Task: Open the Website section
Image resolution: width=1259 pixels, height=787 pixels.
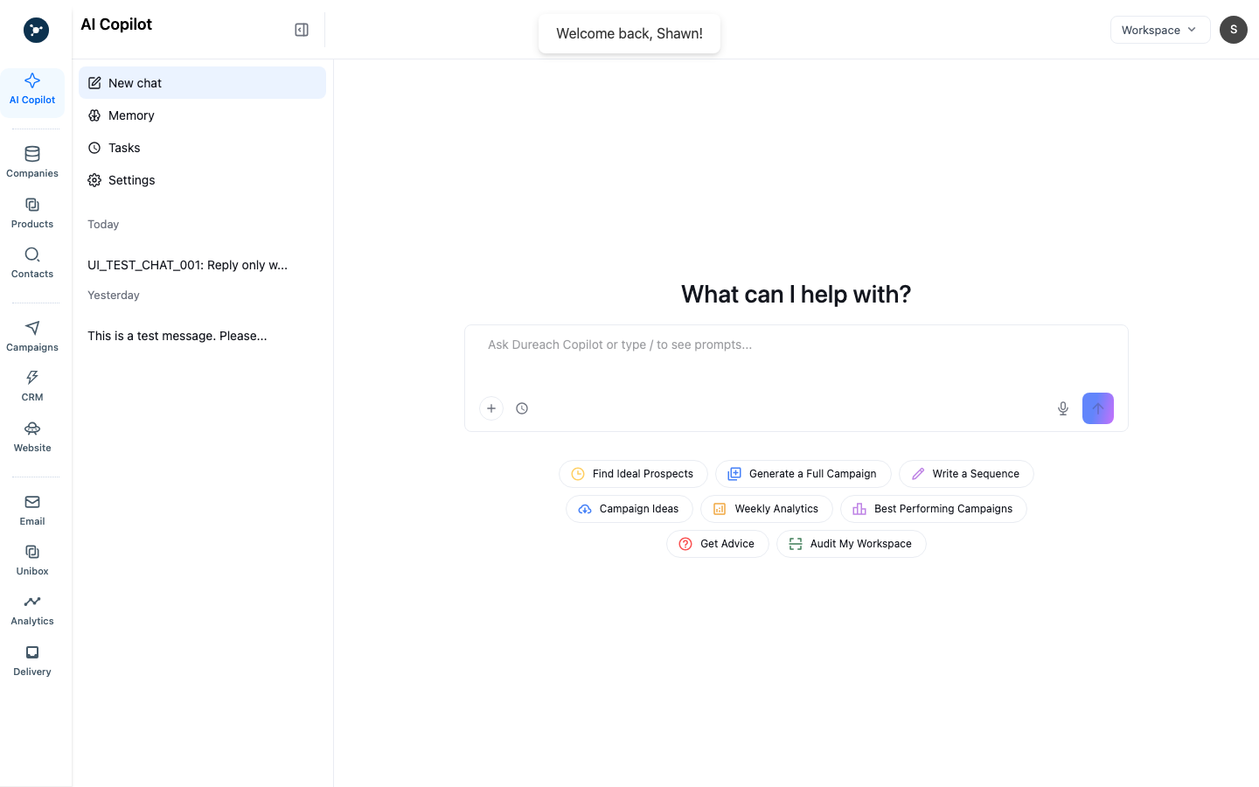Action: [32, 437]
